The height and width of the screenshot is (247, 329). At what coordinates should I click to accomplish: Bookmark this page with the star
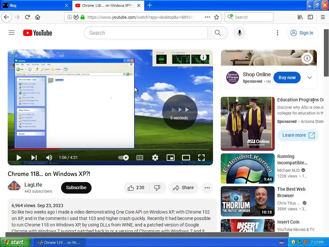coord(217,17)
